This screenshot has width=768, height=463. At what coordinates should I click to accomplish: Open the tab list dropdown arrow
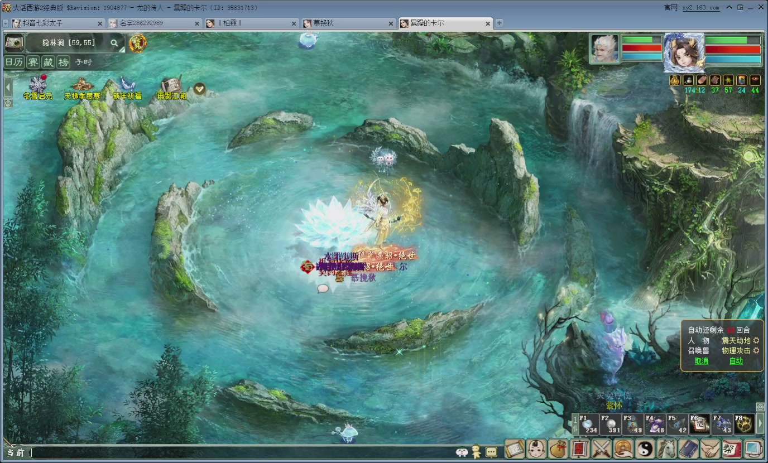tap(6, 23)
